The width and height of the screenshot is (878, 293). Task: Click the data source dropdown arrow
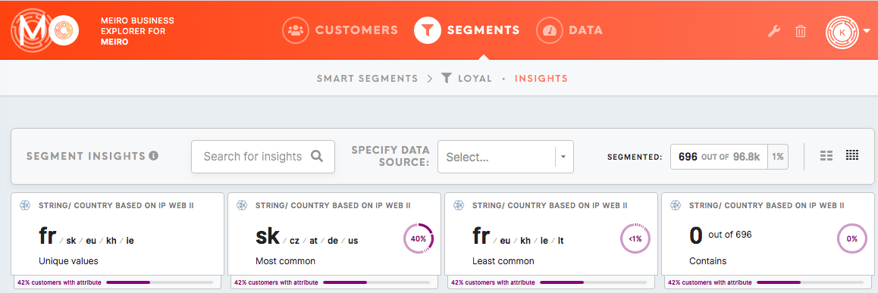point(564,157)
